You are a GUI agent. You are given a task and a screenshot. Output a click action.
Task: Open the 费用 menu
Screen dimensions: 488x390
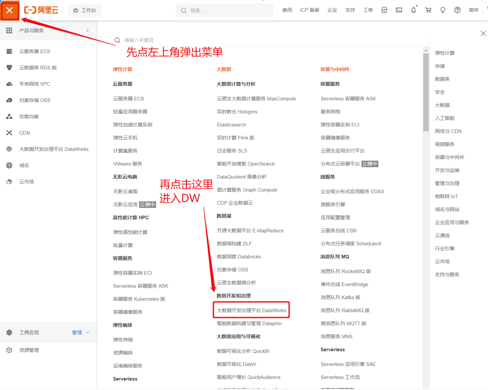click(x=287, y=10)
